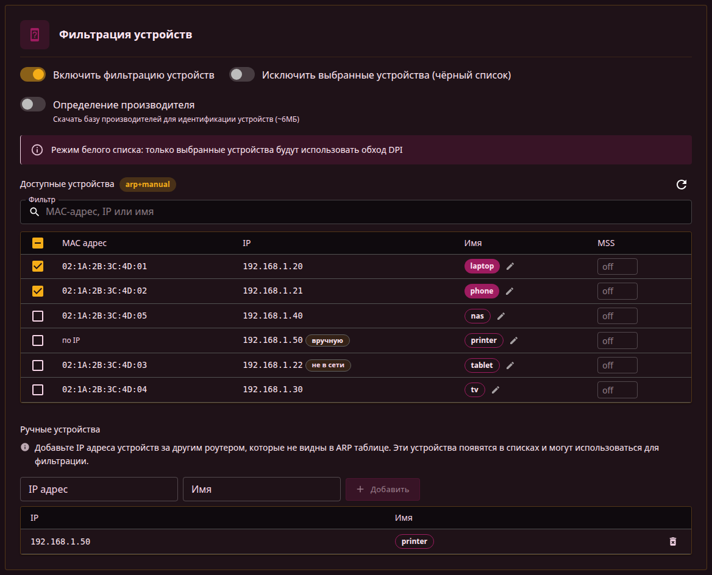
Task: Select the printer row checkbox
Action: pos(38,340)
